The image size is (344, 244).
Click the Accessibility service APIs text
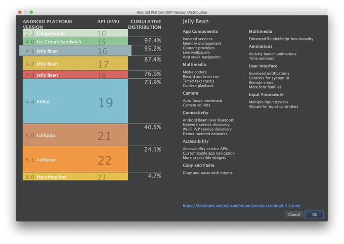point(205,149)
